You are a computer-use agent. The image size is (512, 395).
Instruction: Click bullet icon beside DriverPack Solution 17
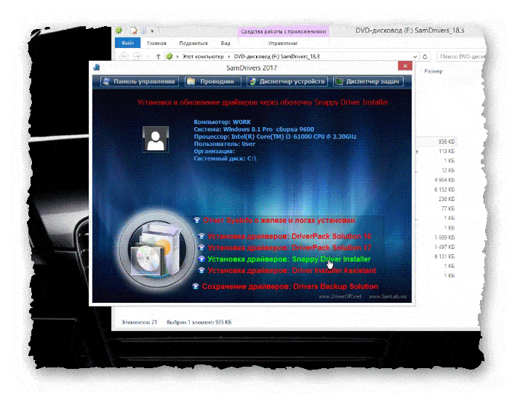(x=201, y=248)
